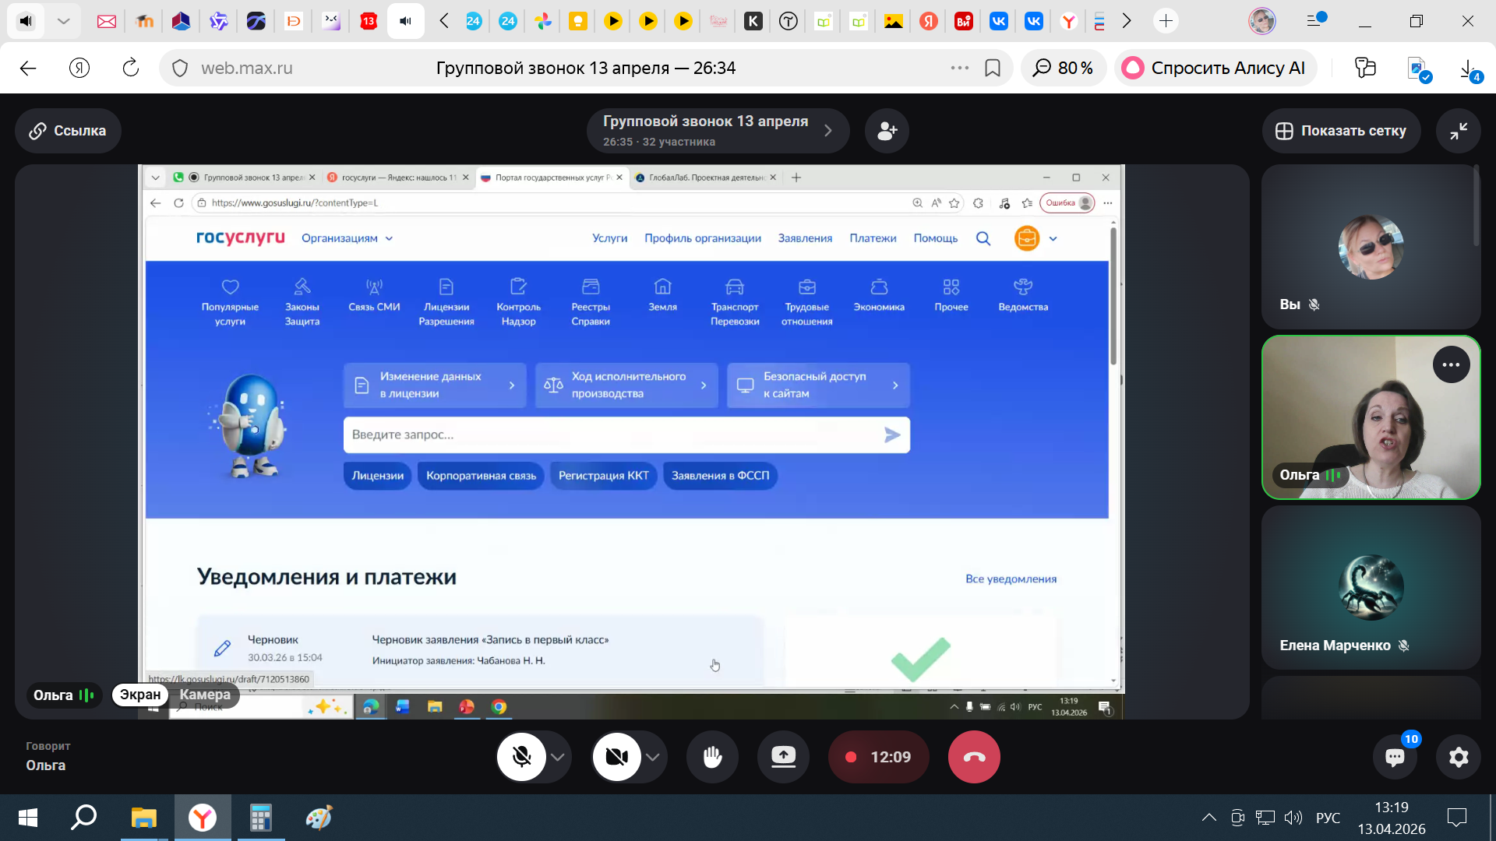Open the 80 % zoom control
The width and height of the screenshot is (1496, 841).
tap(1064, 69)
